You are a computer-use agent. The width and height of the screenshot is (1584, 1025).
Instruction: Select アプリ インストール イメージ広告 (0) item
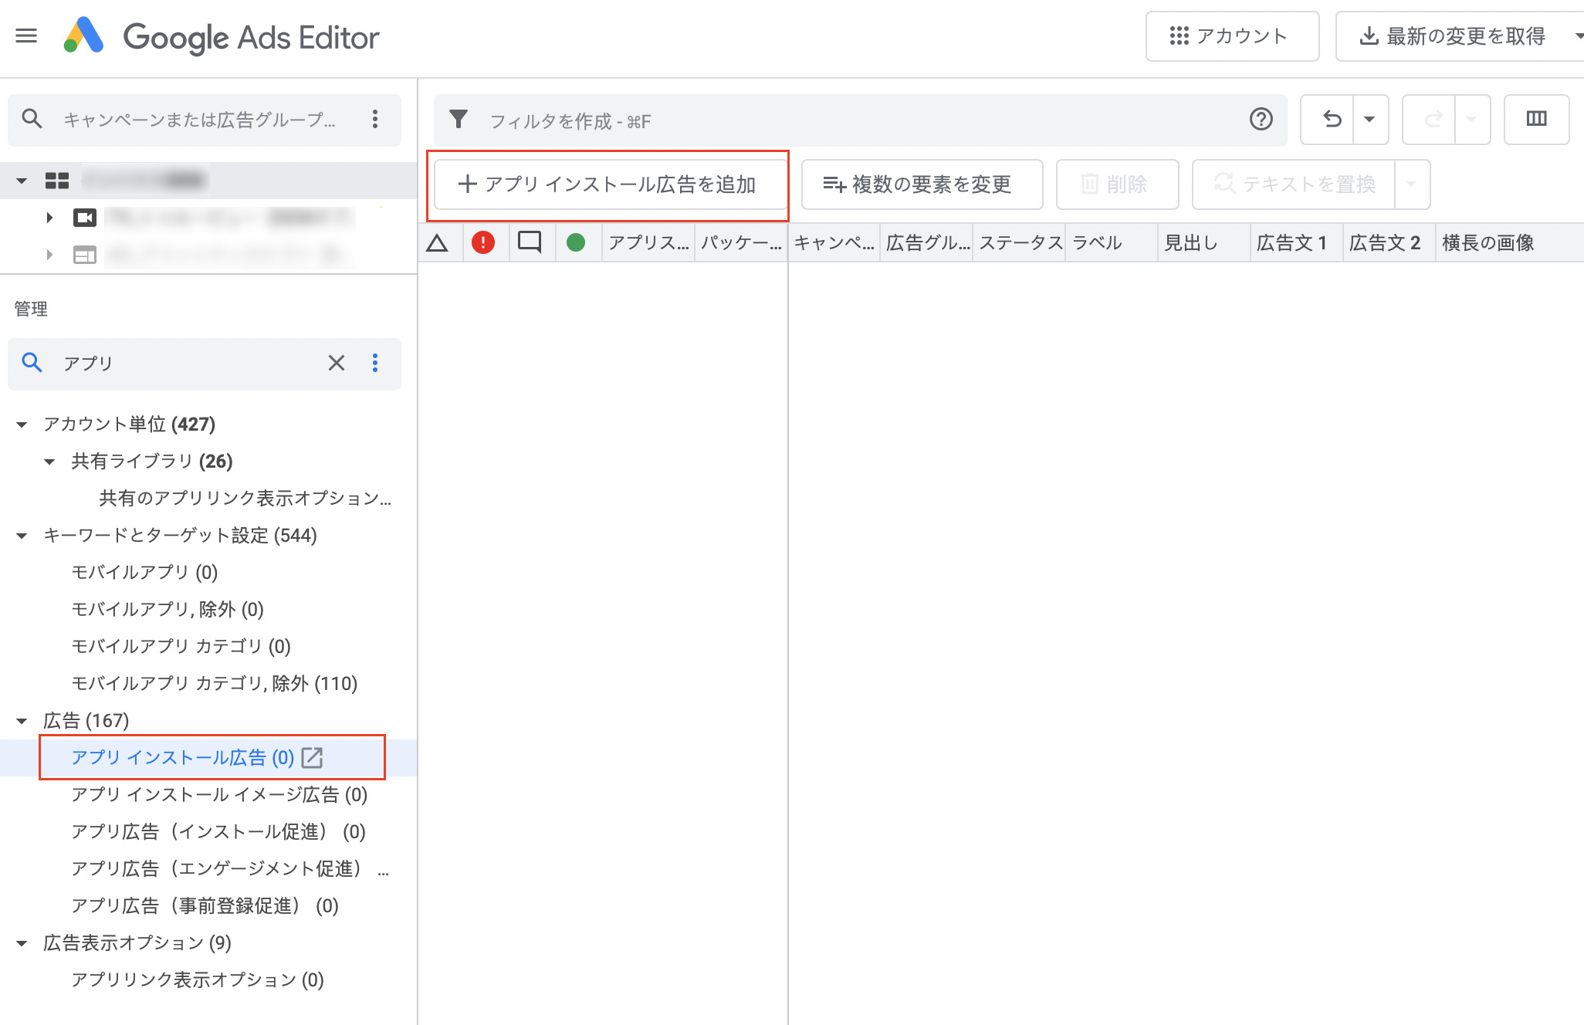click(x=219, y=794)
